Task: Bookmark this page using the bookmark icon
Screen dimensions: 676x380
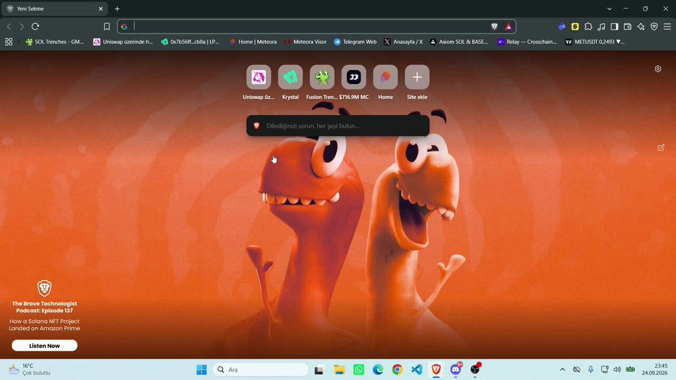Action: pos(106,26)
